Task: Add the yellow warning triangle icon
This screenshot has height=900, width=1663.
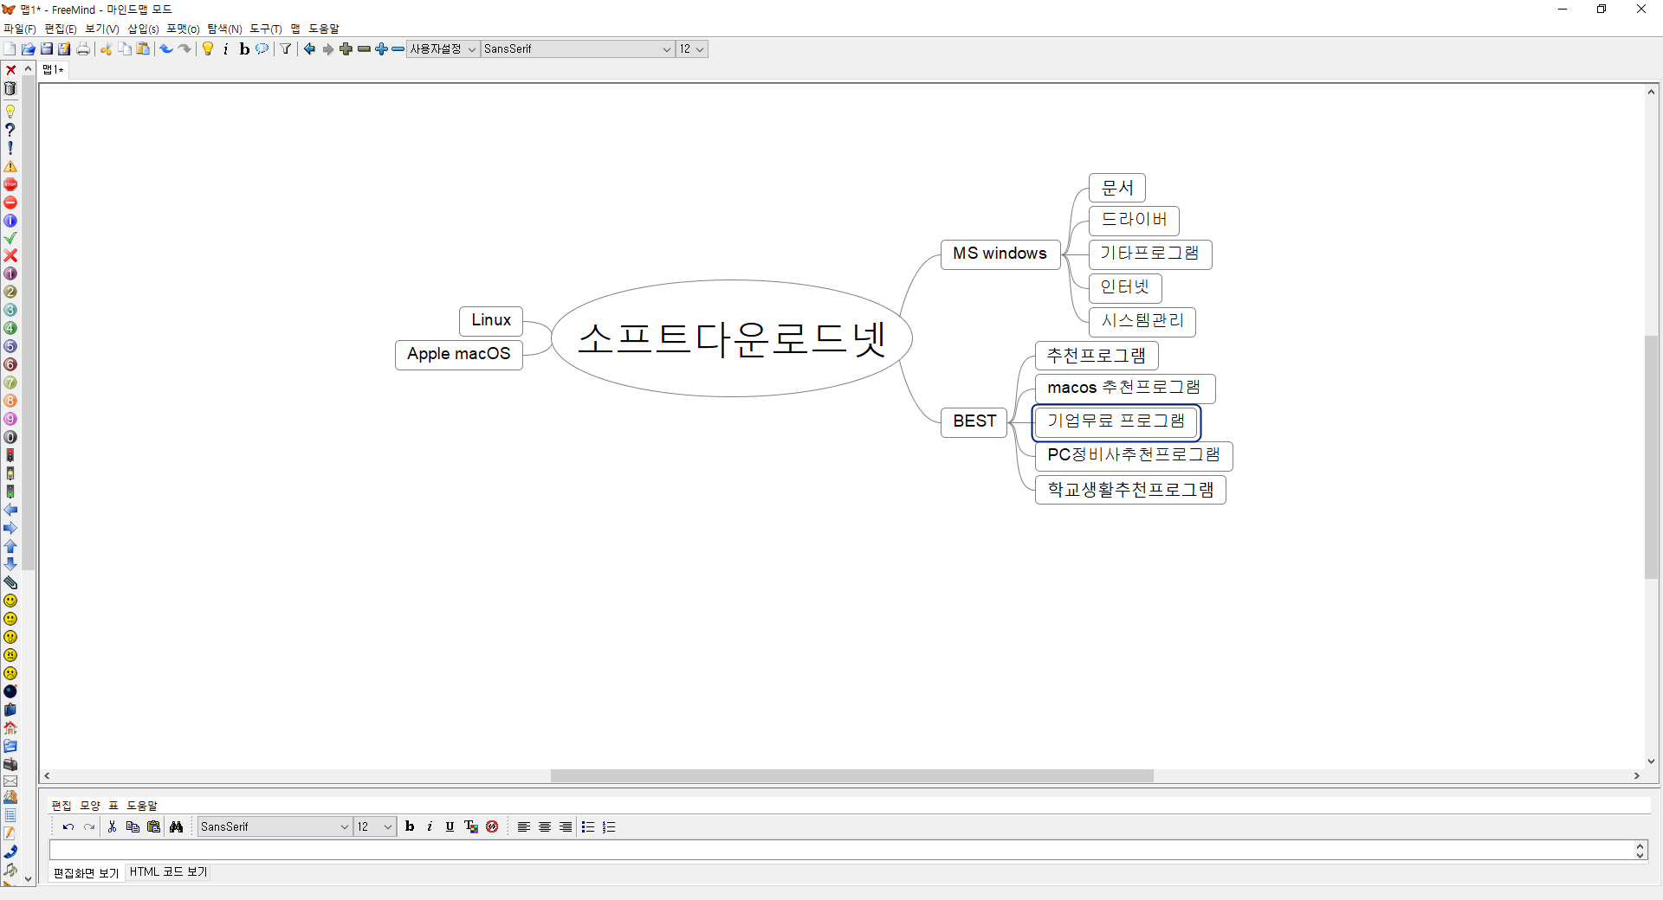Action: [10, 166]
